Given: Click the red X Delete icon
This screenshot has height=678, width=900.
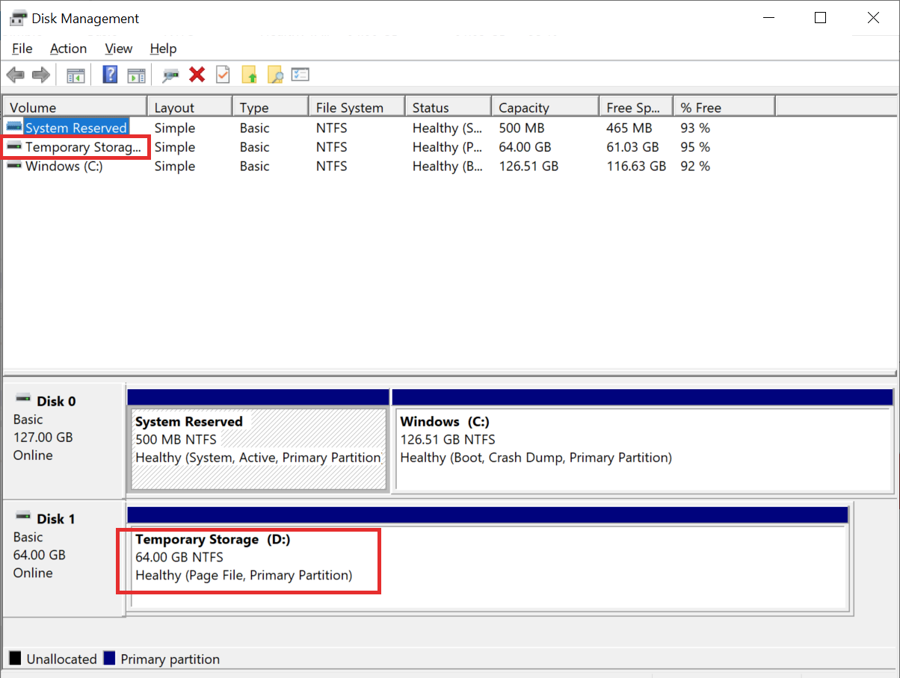Looking at the screenshot, I should click(x=197, y=75).
